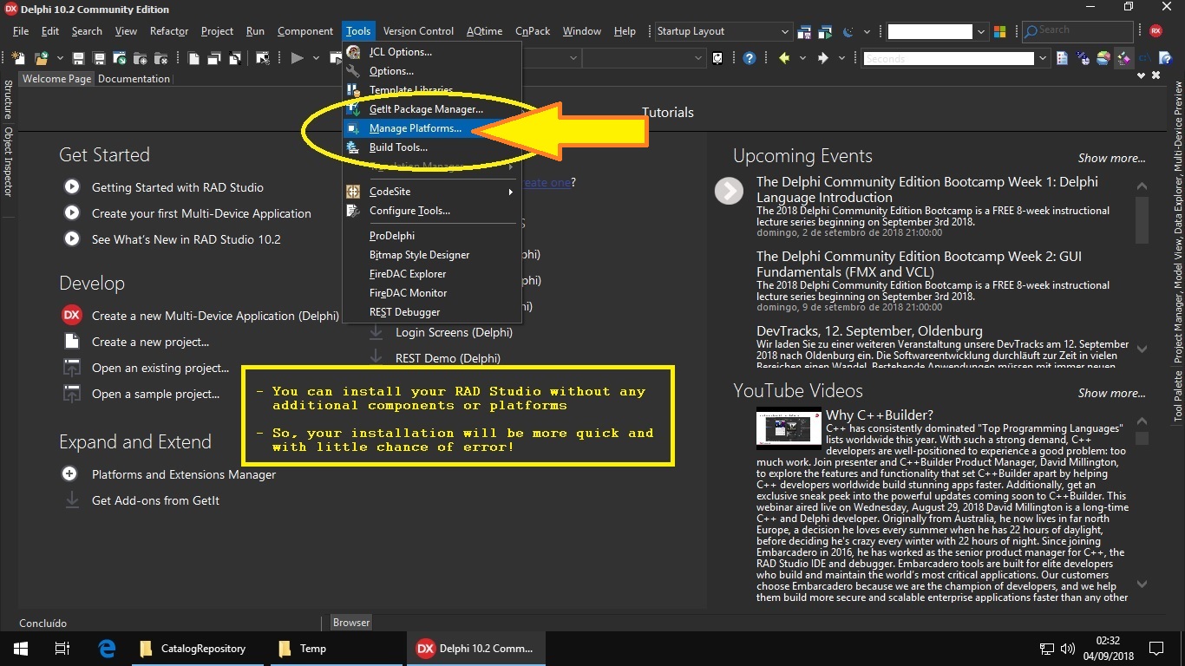This screenshot has height=666, width=1185.
Task: Click the blue Help question mark icon
Action: pos(749,58)
